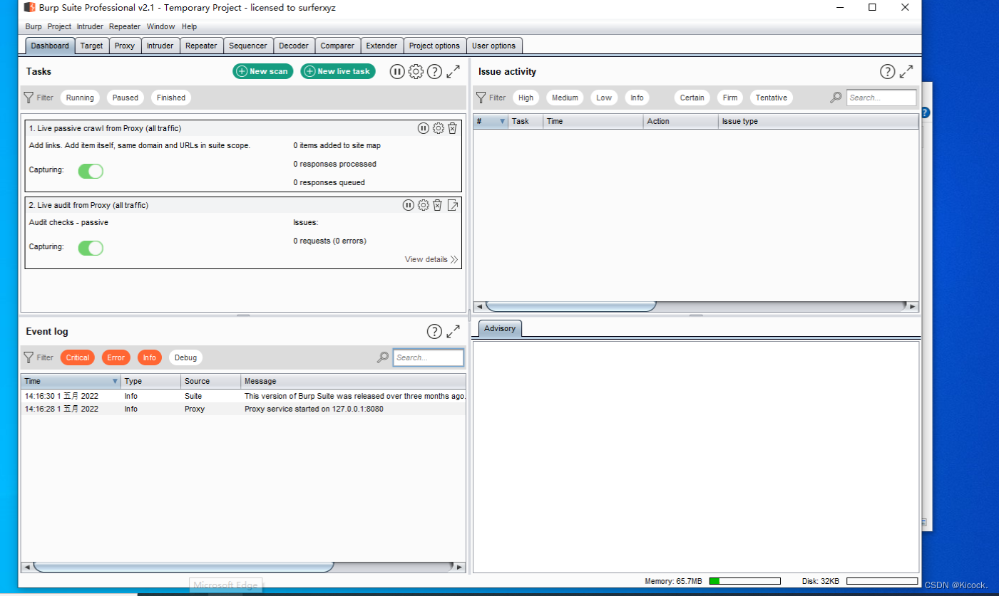Image resolution: width=999 pixels, height=596 pixels.
Task: Open Live audit task in new window
Action: (x=453, y=205)
